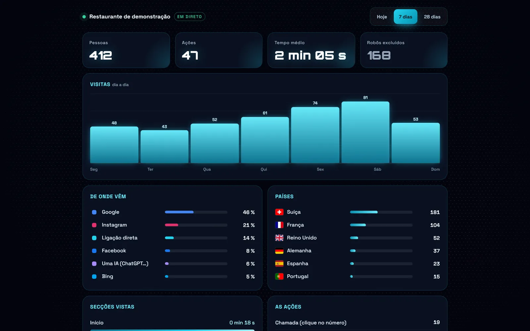Click the United Kingdom flag icon

click(279, 238)
